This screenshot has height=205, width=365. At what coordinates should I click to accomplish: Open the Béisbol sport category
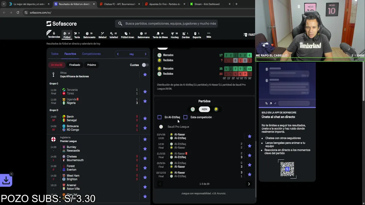click(102, 35)
